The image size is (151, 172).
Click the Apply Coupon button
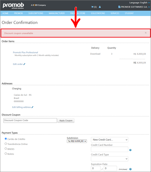pos(66,121)
